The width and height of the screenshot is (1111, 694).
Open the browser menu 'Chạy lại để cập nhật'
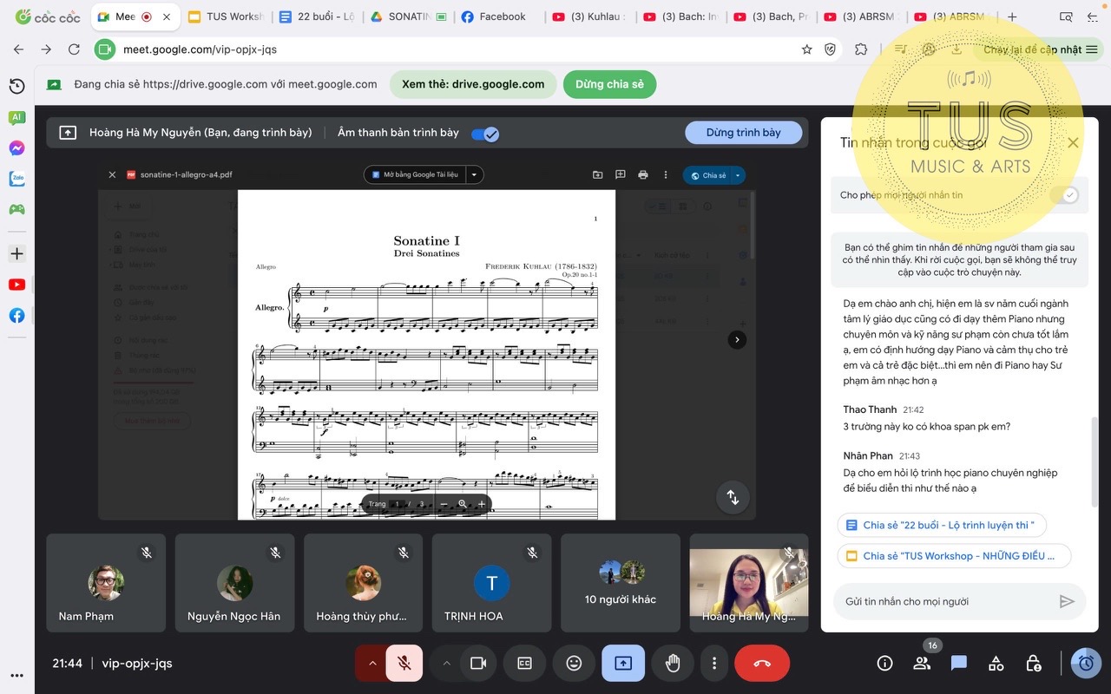tap(1040, 49)
